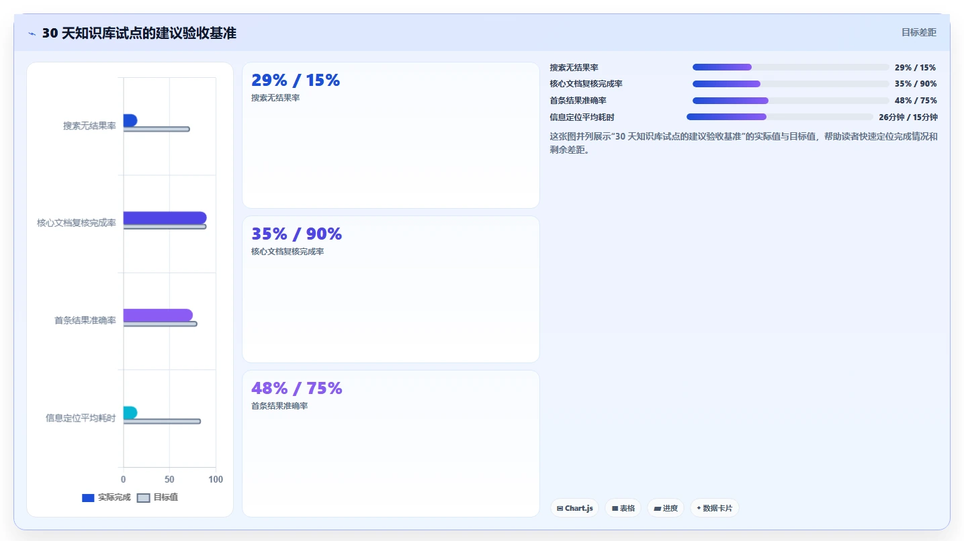This screenshot has height=541, width=964.
Task: Click the 搜索无结果率 label in progress list
Action: [x=574, y=67]
